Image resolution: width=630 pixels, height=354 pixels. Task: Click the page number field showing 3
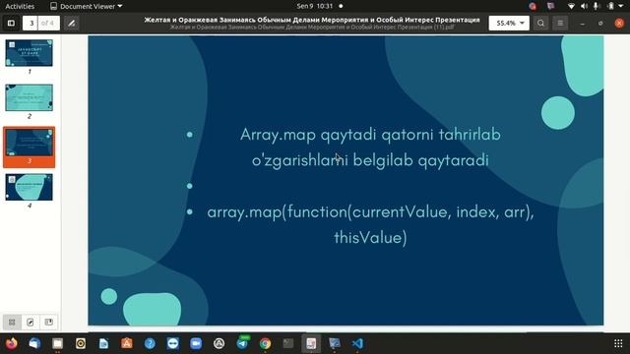click(31, 24)
